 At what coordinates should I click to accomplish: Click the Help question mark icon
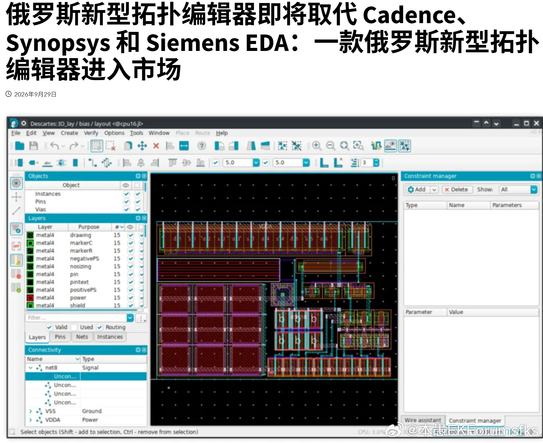coord(201,146)
